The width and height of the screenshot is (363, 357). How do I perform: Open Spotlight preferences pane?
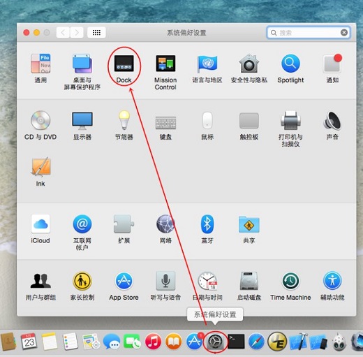(290, 68)
